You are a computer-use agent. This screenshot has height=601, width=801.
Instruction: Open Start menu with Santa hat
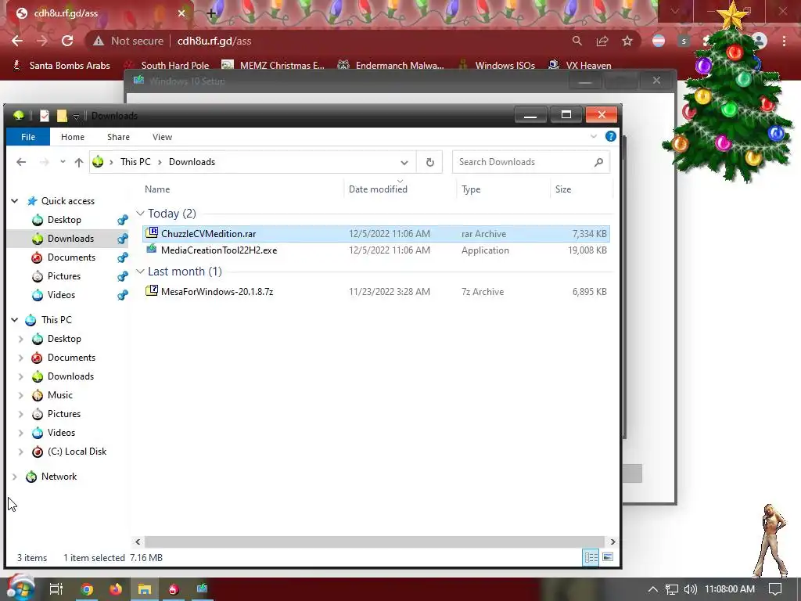[20, 588]
